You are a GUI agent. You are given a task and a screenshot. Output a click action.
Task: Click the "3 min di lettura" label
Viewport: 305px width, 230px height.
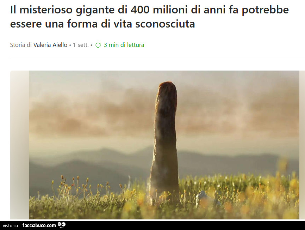point(124,45)
